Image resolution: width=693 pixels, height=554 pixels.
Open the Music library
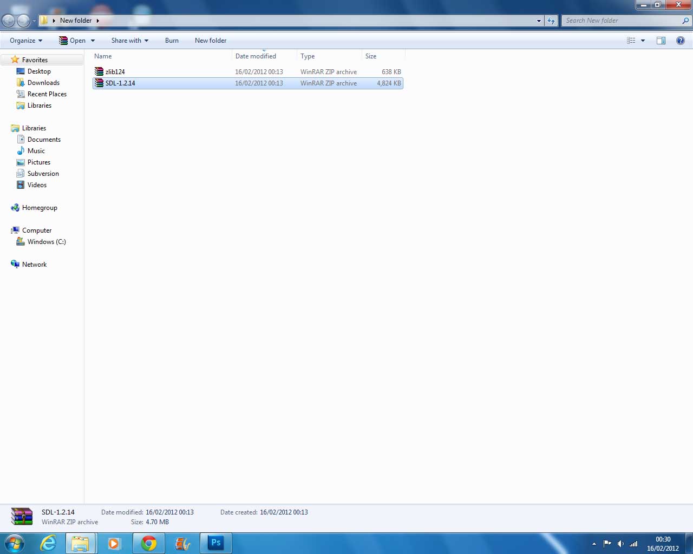point(36,151)
